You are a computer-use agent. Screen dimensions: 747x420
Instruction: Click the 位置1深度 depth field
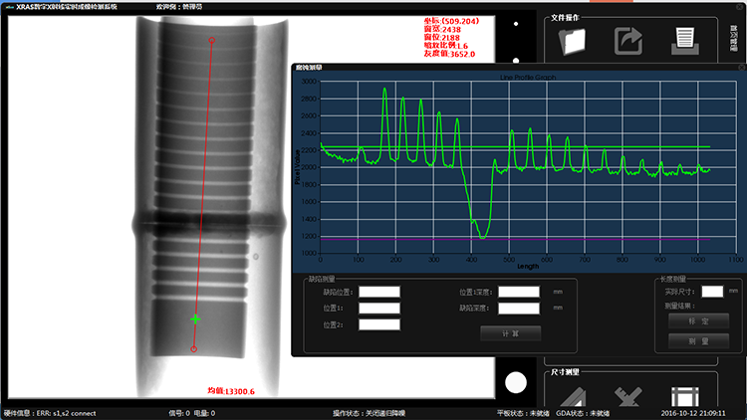(x=519, y=292)
